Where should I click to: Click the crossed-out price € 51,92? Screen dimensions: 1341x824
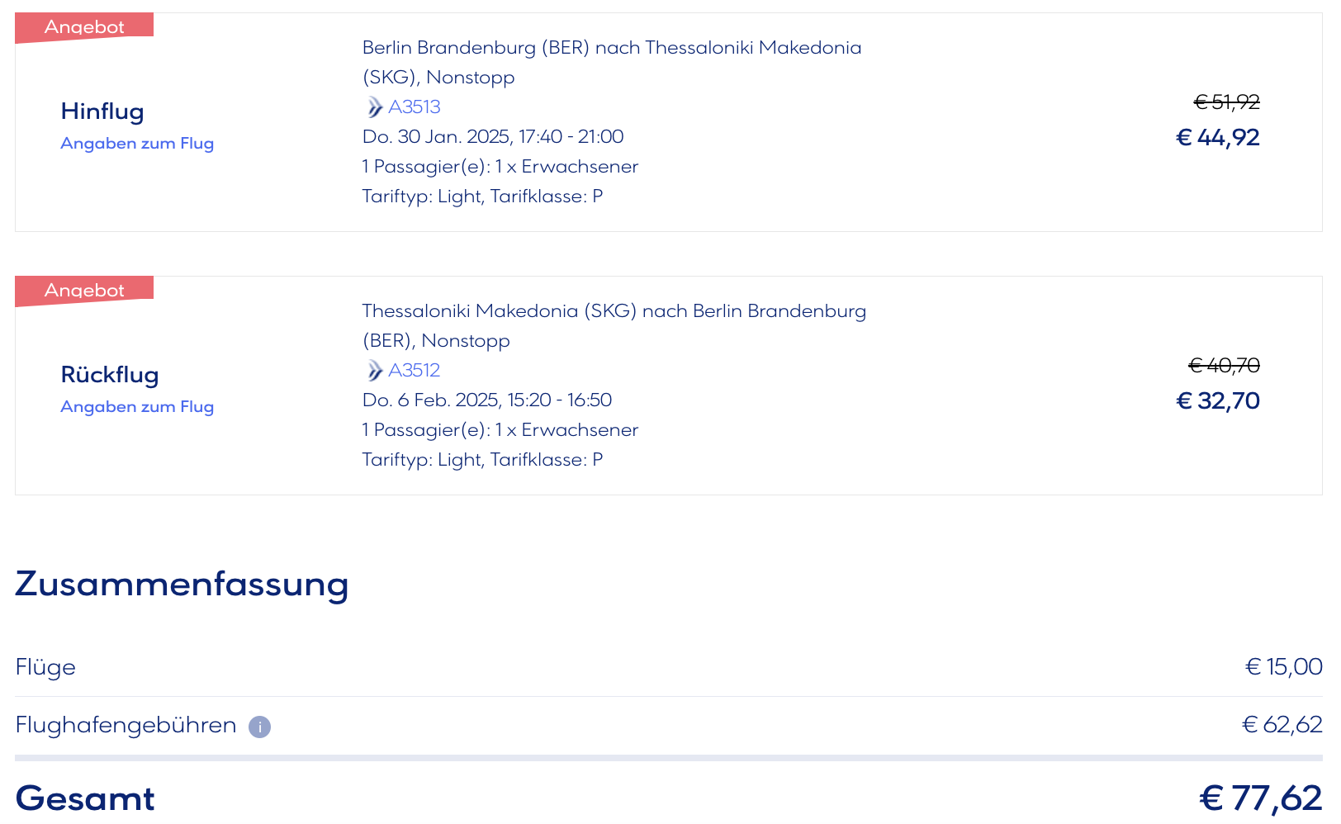(x=1227, y=102)
